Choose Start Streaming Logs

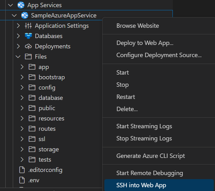(144, 126)
